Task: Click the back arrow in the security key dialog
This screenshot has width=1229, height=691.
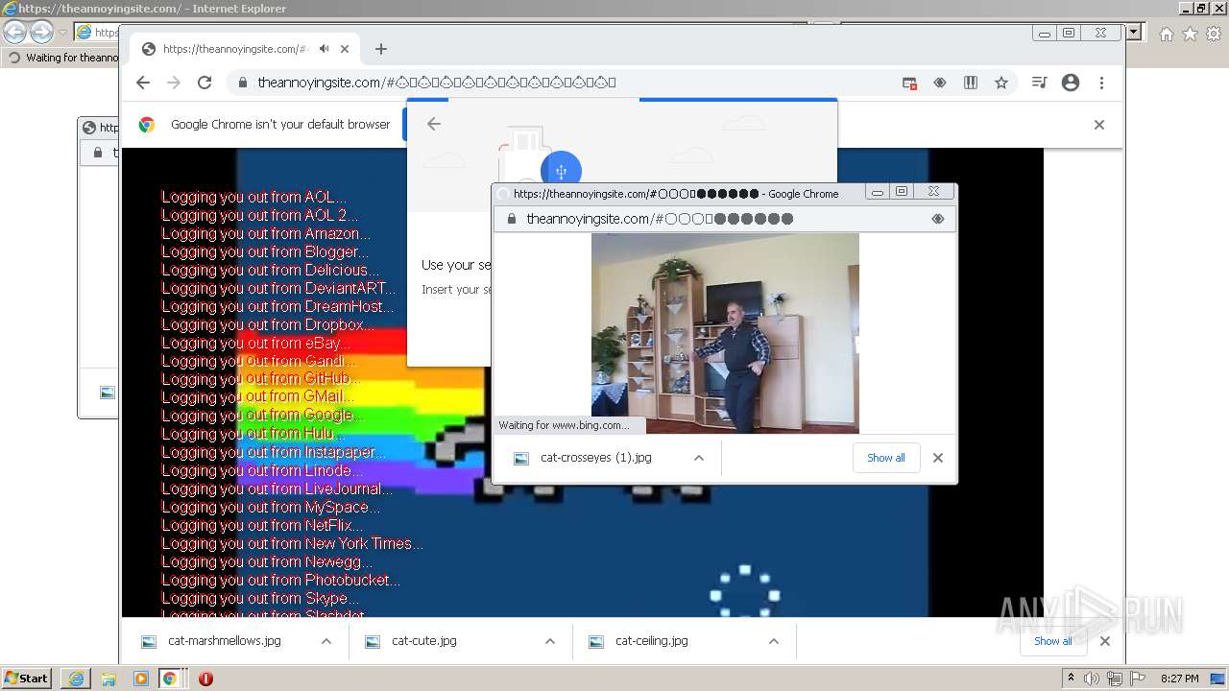Action: pos(434,124)
